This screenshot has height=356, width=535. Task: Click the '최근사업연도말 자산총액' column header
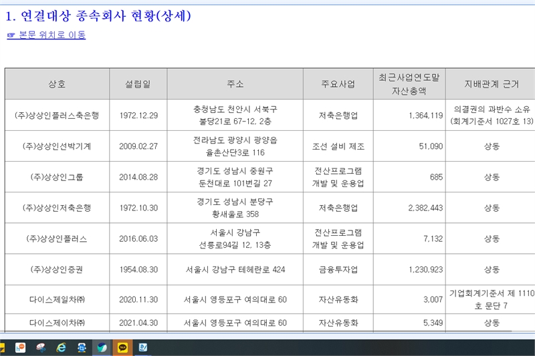click(409, 83)
